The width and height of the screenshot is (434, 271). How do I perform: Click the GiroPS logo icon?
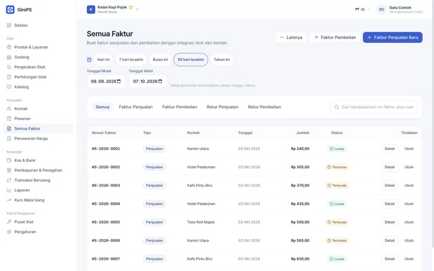click(x=10, y=10)
